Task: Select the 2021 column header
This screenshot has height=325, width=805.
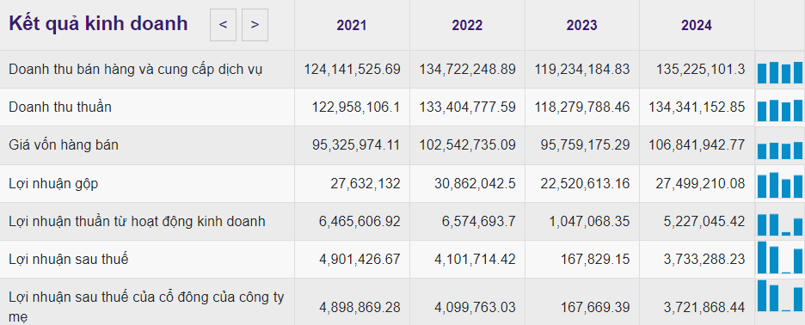Action: [x=352, y=25]
